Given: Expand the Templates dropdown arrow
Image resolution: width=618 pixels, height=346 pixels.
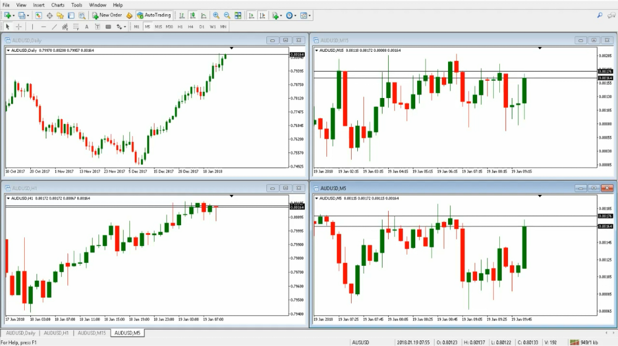Looking at the screenshot, I should click(310, 16).
